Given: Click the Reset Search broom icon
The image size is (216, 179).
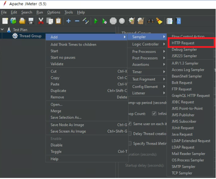Looking at the screenshot, I should pyautogui.click(x=159, y=21).
